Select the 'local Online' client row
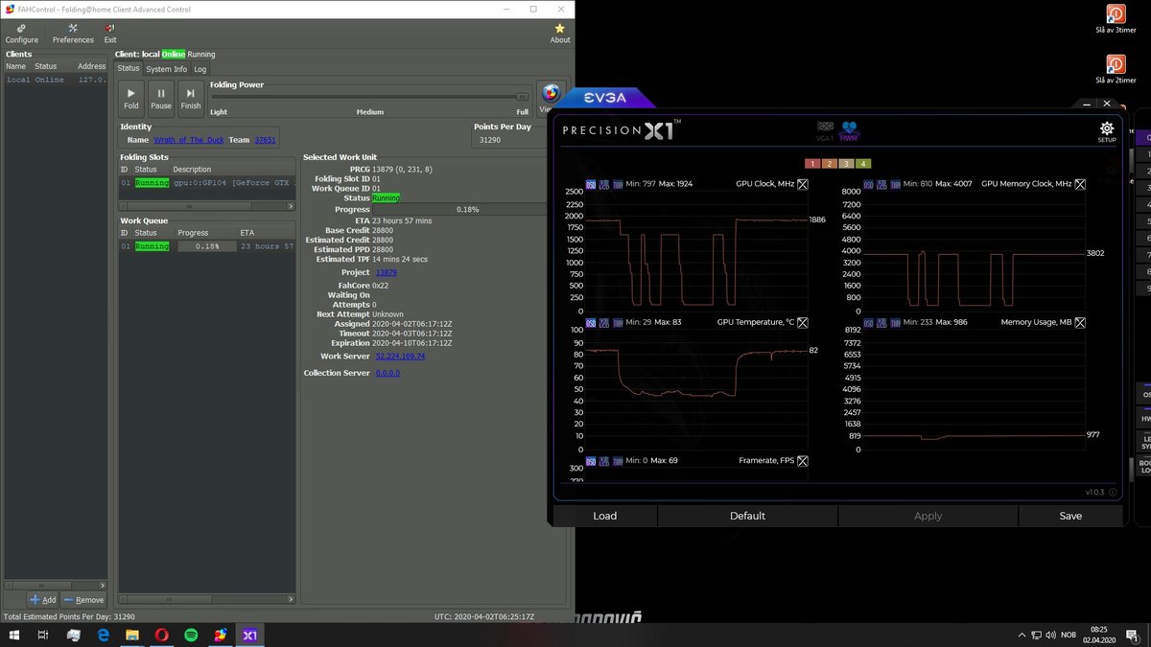 click(56, 80)
